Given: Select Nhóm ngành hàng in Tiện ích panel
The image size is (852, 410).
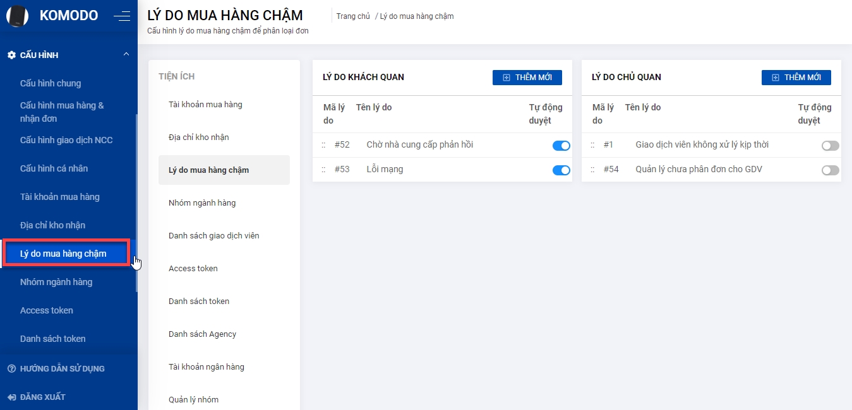Looking at the screenshot, I should [x=202, y=203].
